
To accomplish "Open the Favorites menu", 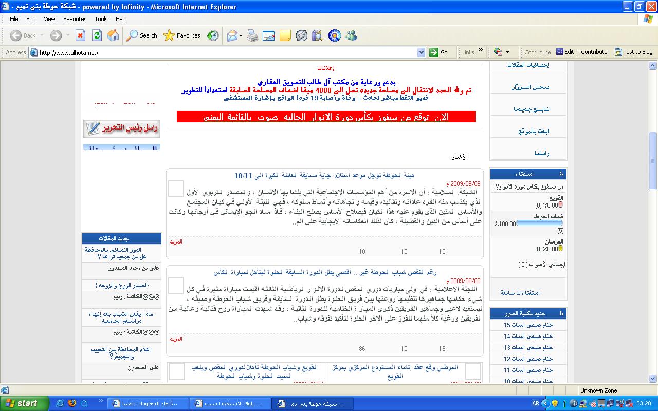I will (75, 19).
